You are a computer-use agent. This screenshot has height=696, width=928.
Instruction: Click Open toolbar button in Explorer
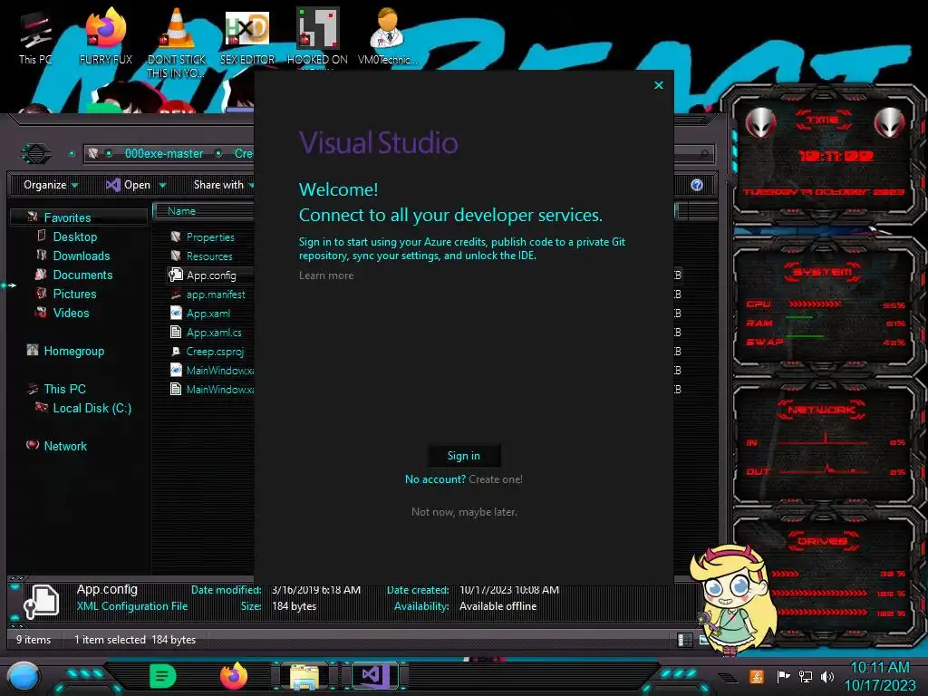point(129,185)
